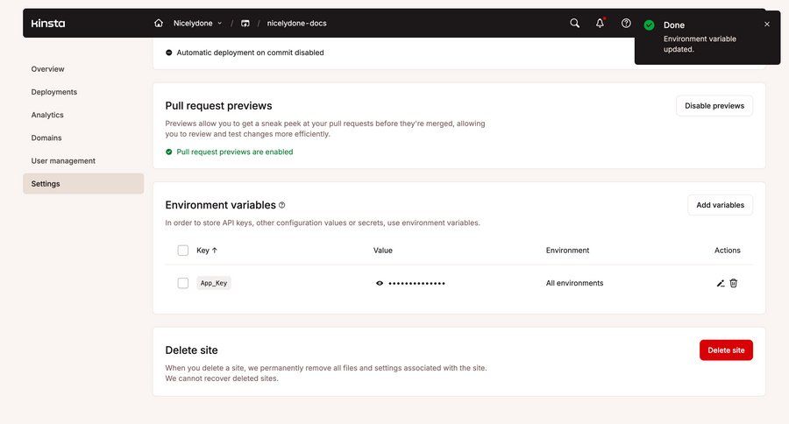
Task: Click the Pull request previews heading
Action: (x=218, y=106)
